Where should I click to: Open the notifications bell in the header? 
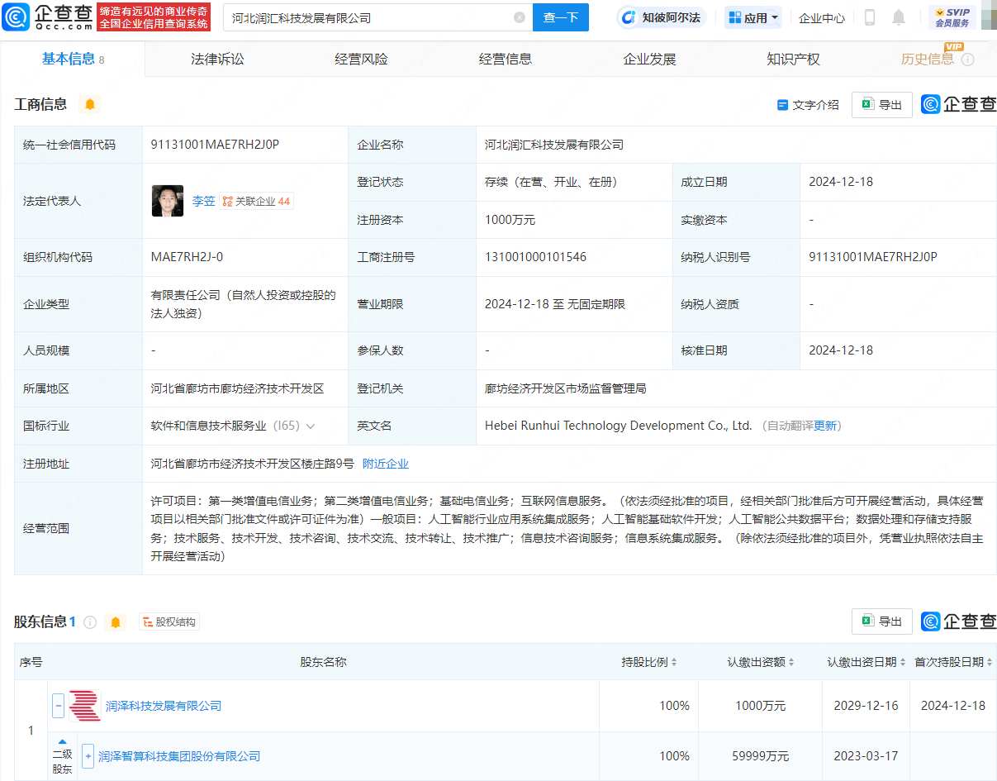pos(899,17)
